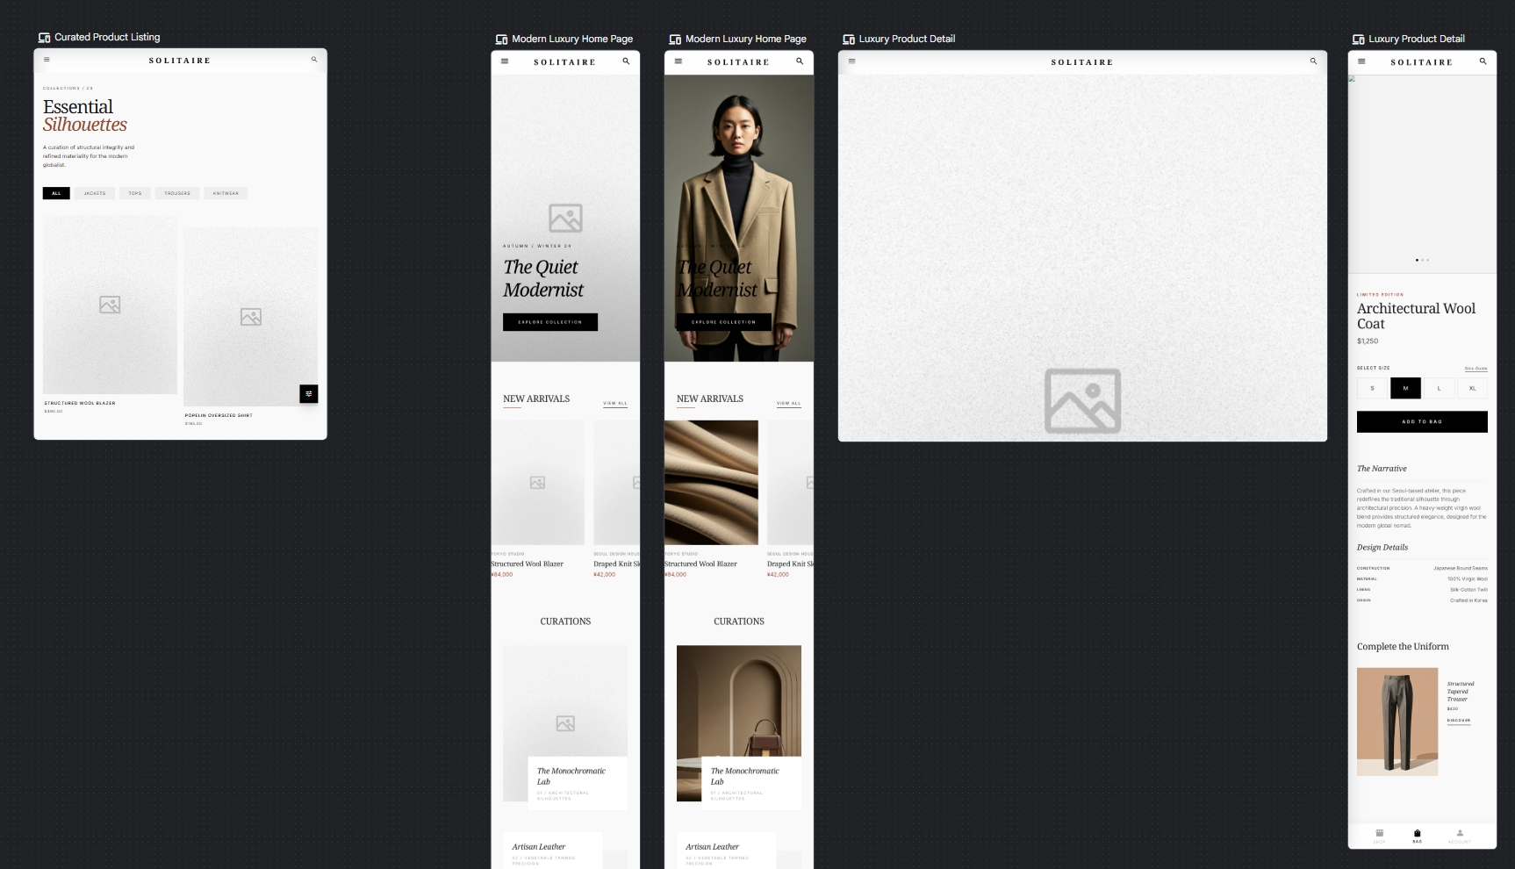
Task: Click device icon beside Curated Product Listing label
Action: [44, 38]
